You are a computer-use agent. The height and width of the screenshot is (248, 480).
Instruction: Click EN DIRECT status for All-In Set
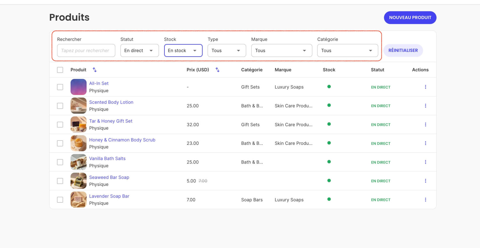coord(381,87)
